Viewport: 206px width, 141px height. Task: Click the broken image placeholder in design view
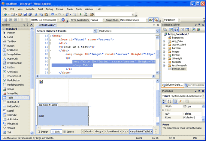pyautogui.click(x=41, y=82)
